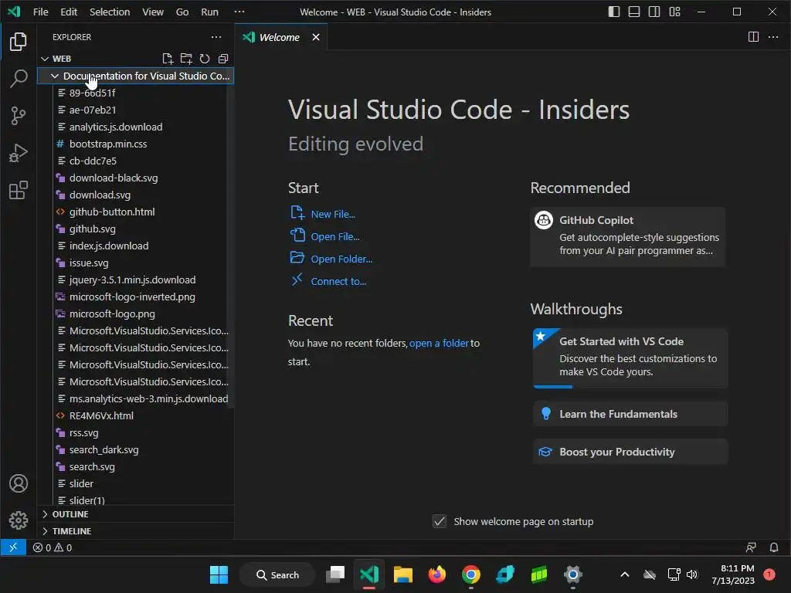791x593 pixels.
Task: Click the taskbar Search box
Action: pos(278,574)
